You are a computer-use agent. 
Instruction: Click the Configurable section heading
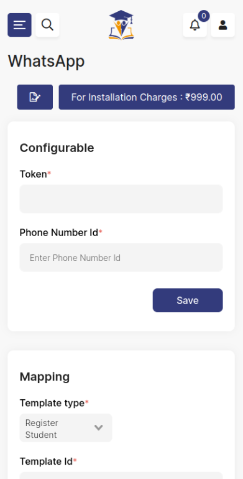(x=57, y=148)
